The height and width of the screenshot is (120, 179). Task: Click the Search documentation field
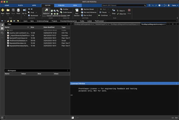click(x=124, y=5)
